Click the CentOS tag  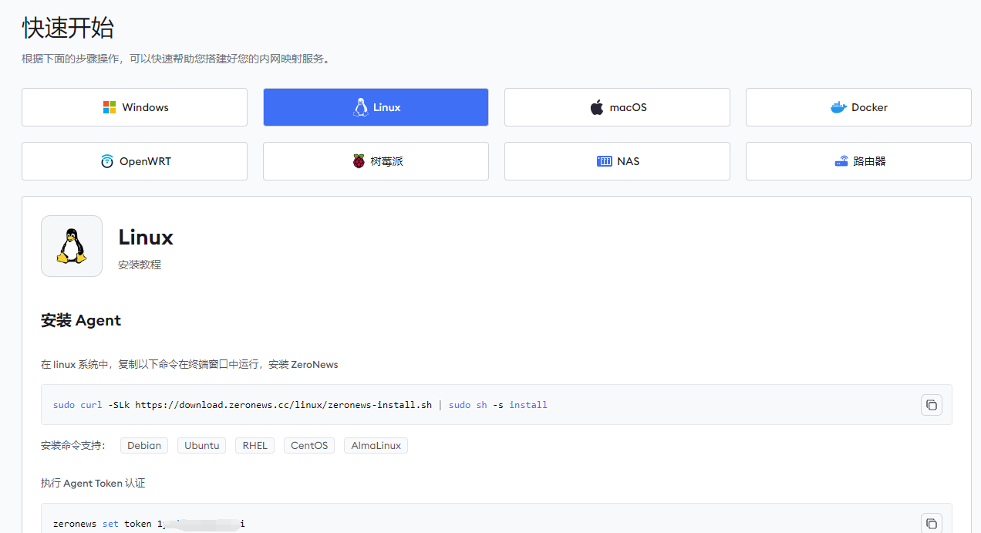click(309, 445)
